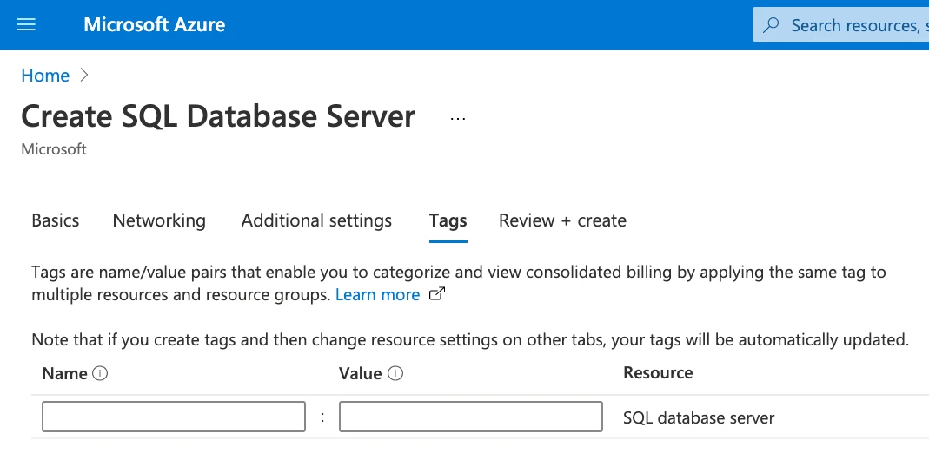Focus the tag Name input field

click(174, 417)
